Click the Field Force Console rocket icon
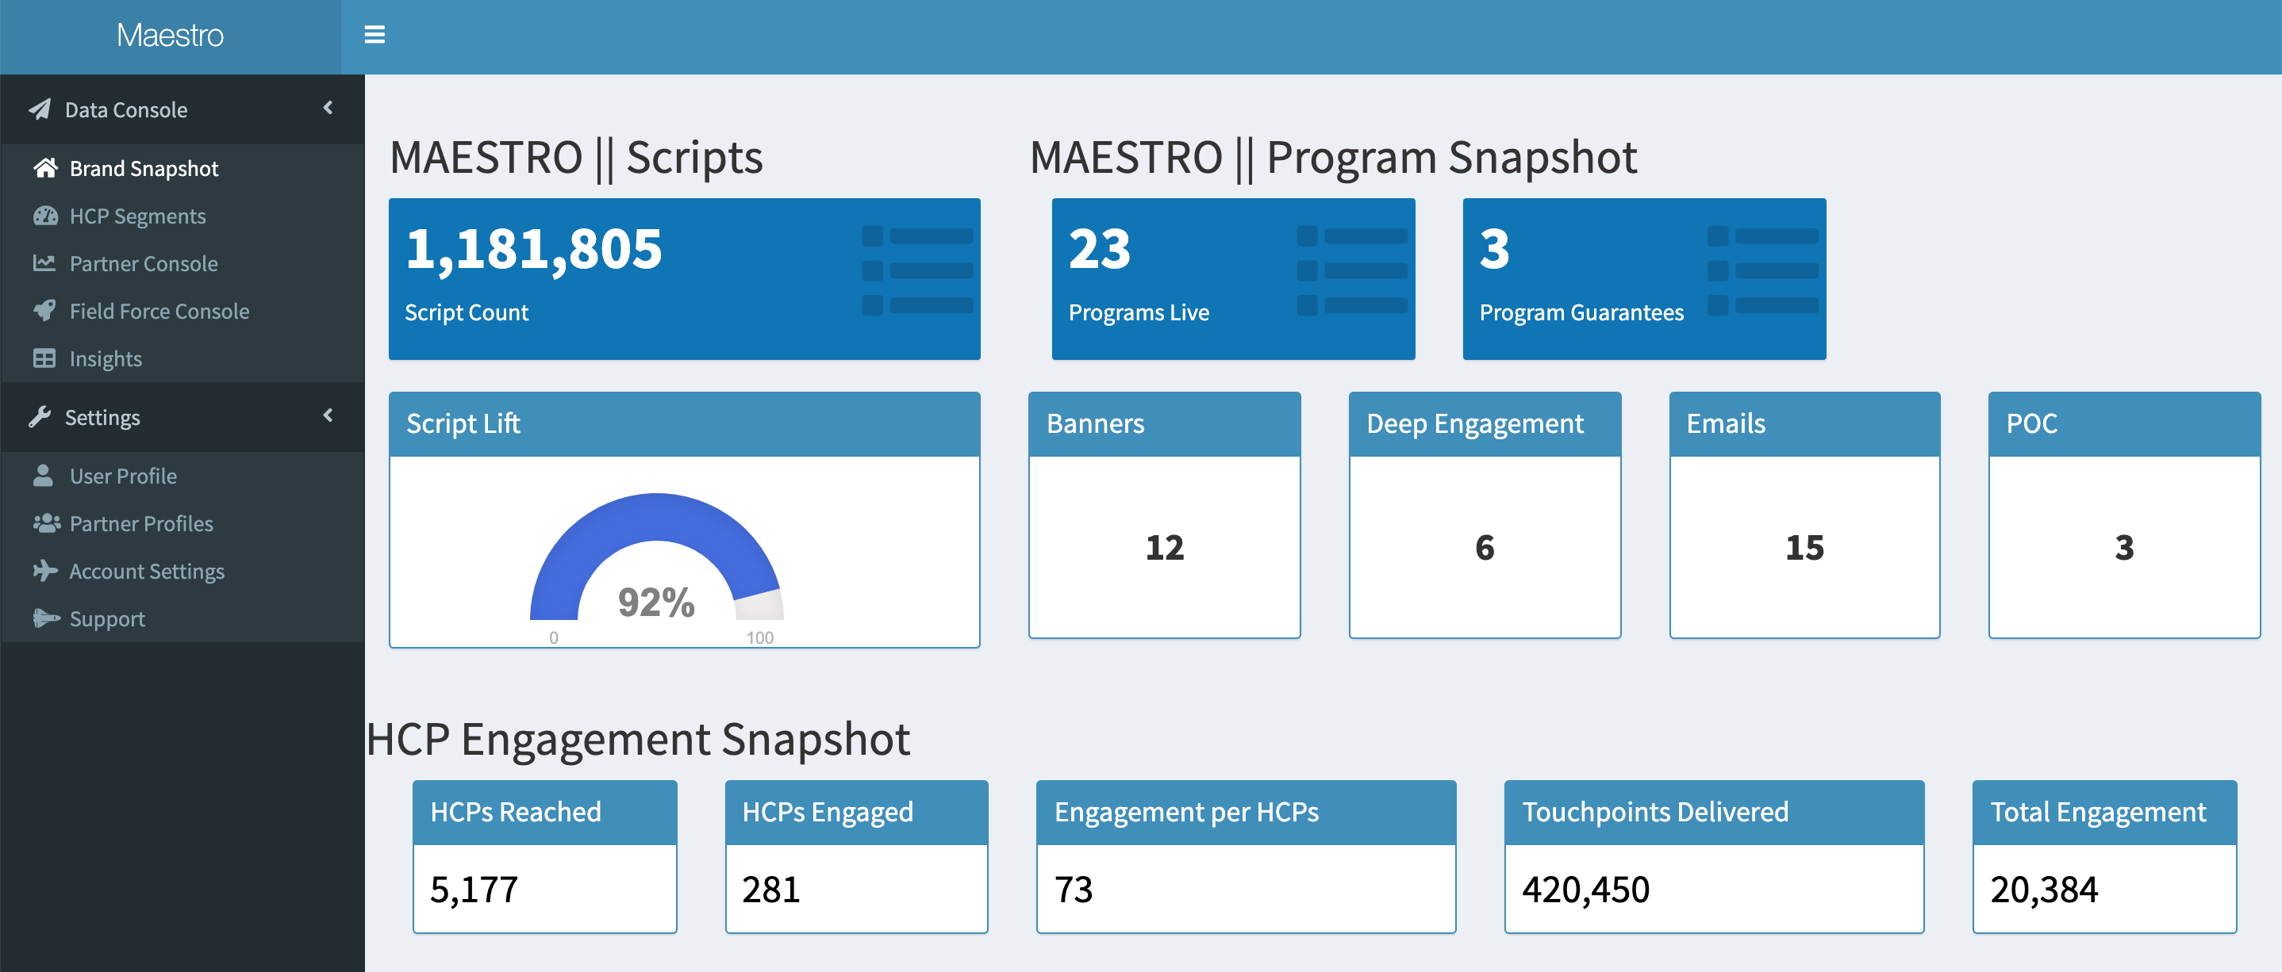 click(44, 311)
